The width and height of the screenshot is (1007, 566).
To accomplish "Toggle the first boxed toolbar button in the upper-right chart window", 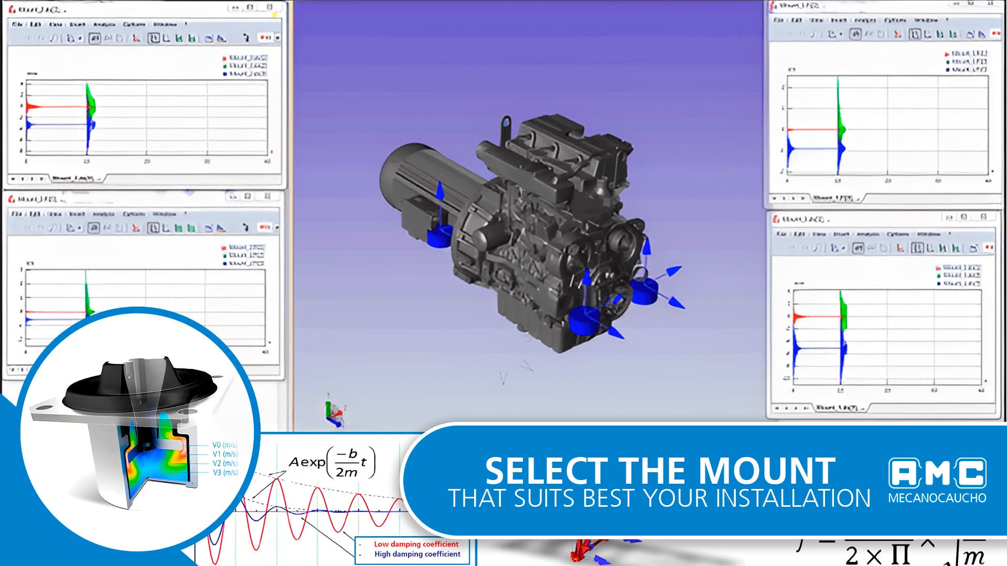I will point(855,34).
